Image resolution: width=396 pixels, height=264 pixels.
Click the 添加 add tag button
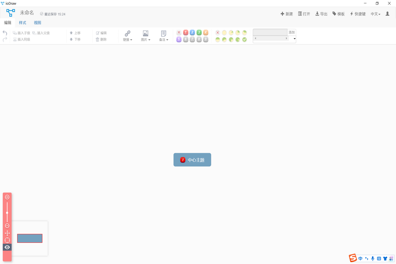(291, 32)
